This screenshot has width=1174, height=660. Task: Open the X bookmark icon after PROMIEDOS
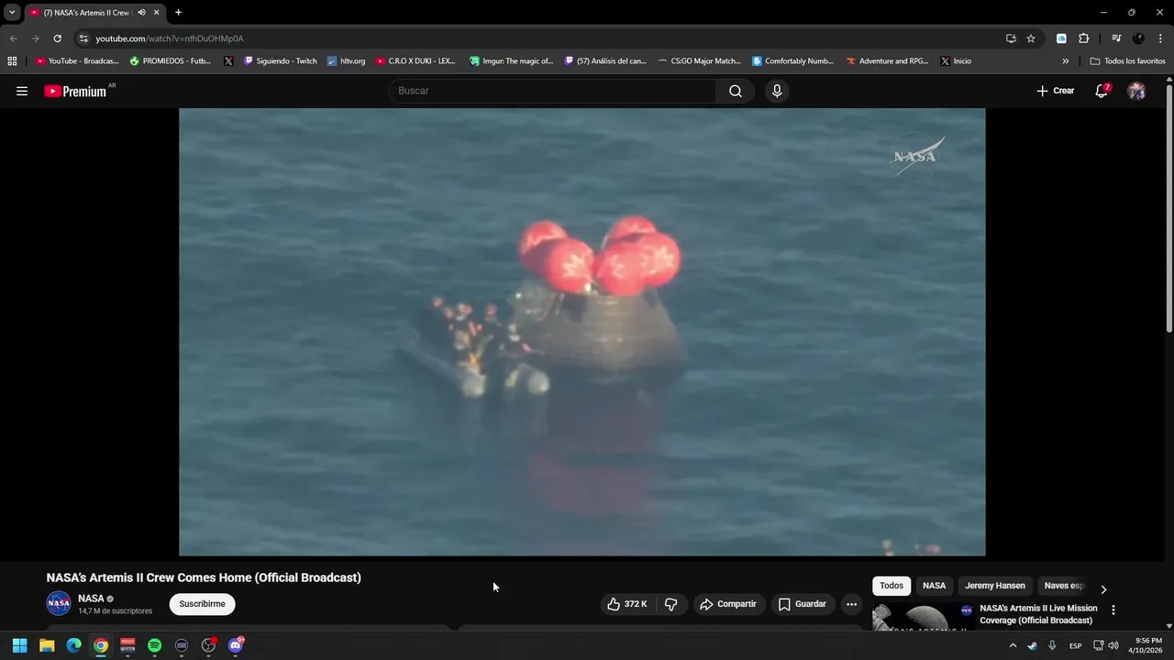228,61
